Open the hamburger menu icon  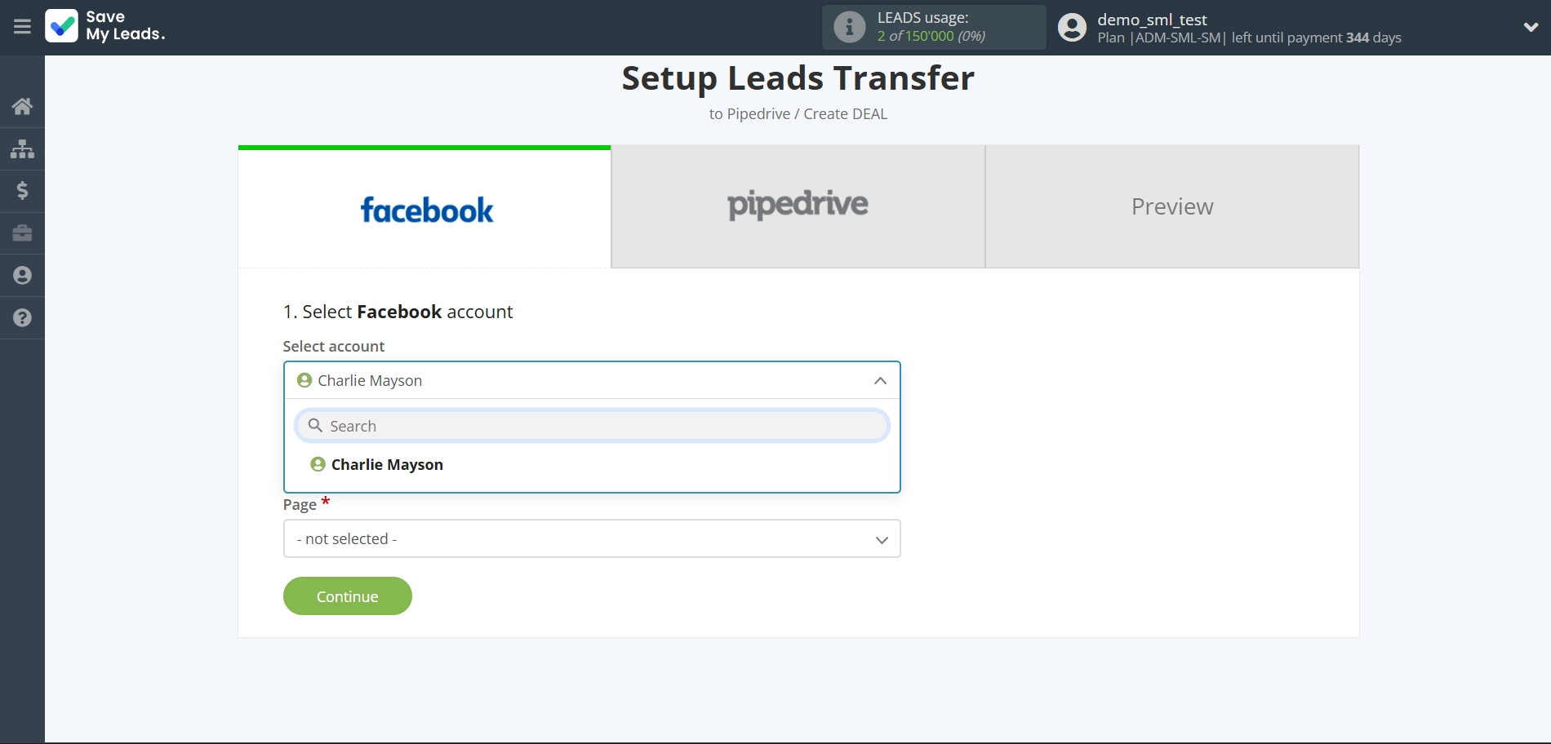tap(22, 27)
